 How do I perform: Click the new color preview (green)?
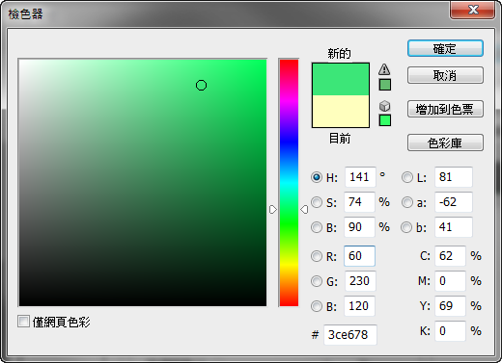tap(341, 79)
